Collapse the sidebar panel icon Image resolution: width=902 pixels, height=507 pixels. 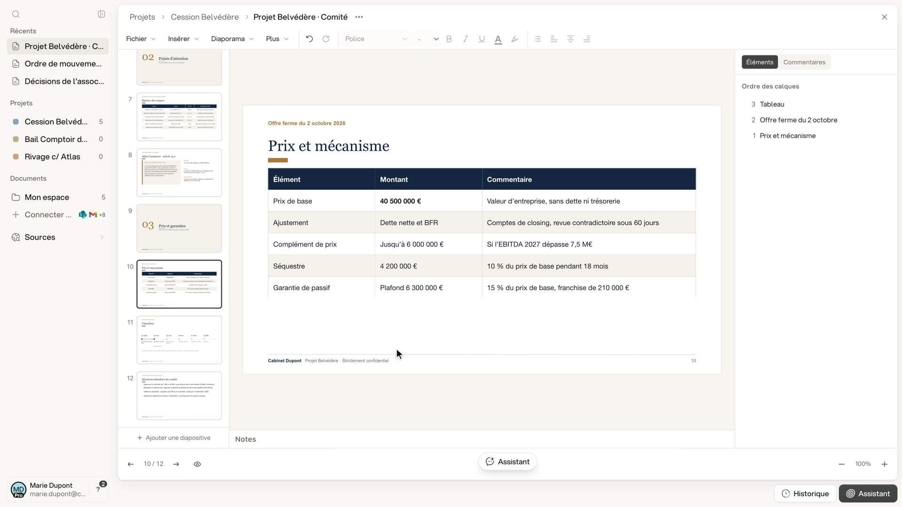(x=101, y=14)
